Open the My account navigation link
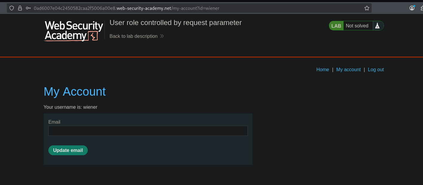Viewport: 423px width, 185px height. pos(348,69)
